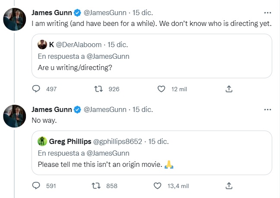Like the tweet with 12 mil likes
Screen dimensions: 280x198
point(161,89)
